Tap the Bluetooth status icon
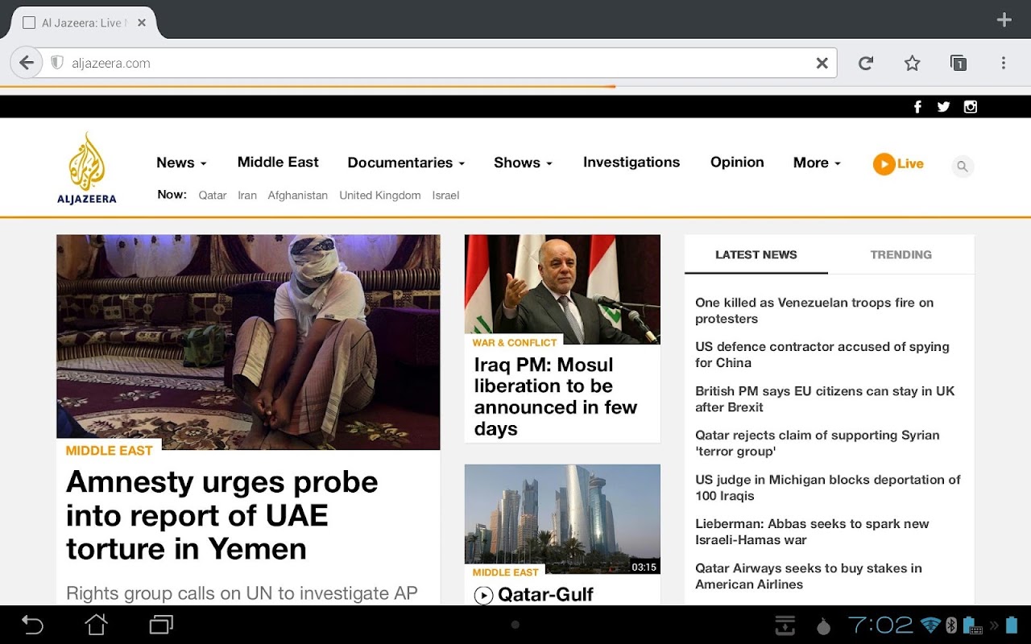 tap(950, 625)
